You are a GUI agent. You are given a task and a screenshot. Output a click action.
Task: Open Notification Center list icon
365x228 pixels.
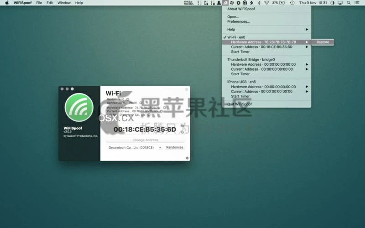point(357,3)
